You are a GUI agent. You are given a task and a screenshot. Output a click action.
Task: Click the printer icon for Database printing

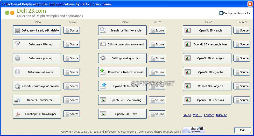(18, 58)
